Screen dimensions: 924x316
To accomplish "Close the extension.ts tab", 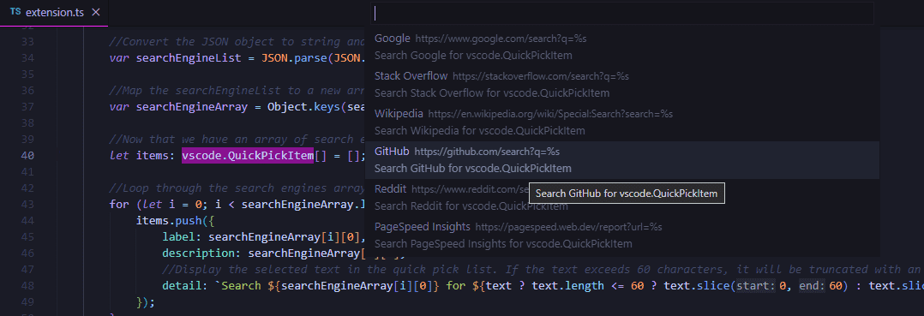I will (96, 12).
